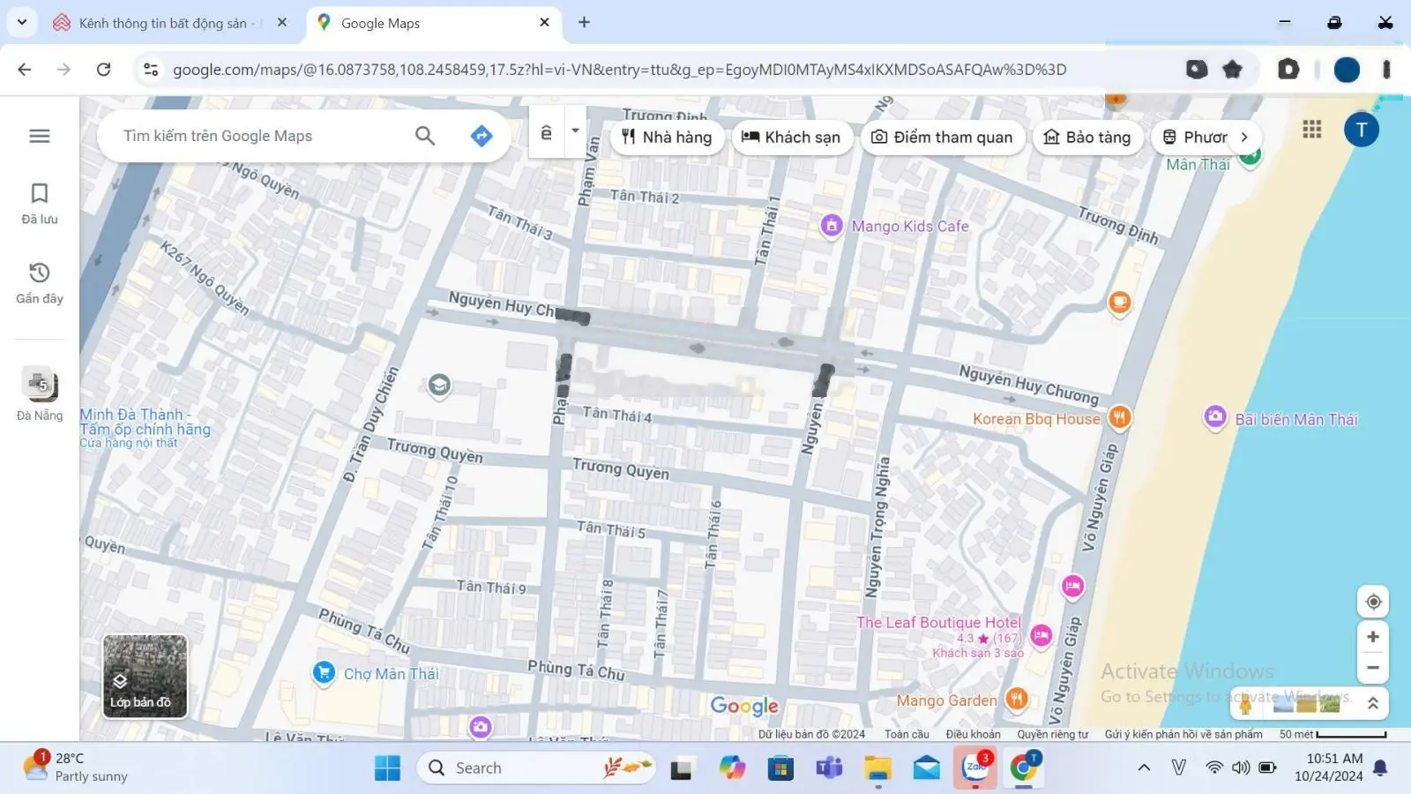The height and width of the screenshot is (794, 1411).
Task: Open the Quyền riêng tư link
Action: 1052,734
